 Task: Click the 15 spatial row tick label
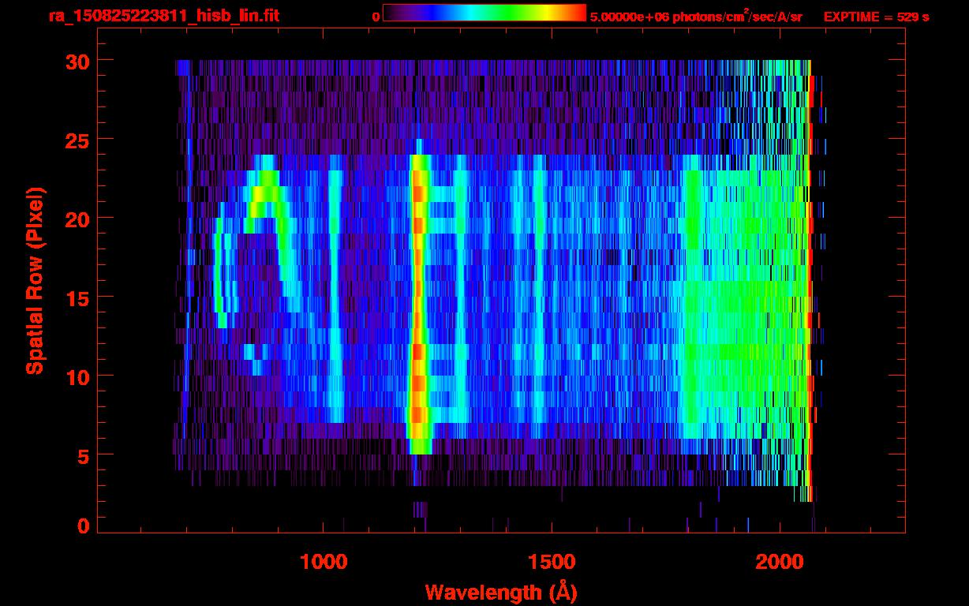pyautogui.click(x=77, y=297)
